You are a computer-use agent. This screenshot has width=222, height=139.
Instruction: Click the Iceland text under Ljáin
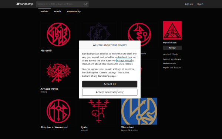click(84, 130)
